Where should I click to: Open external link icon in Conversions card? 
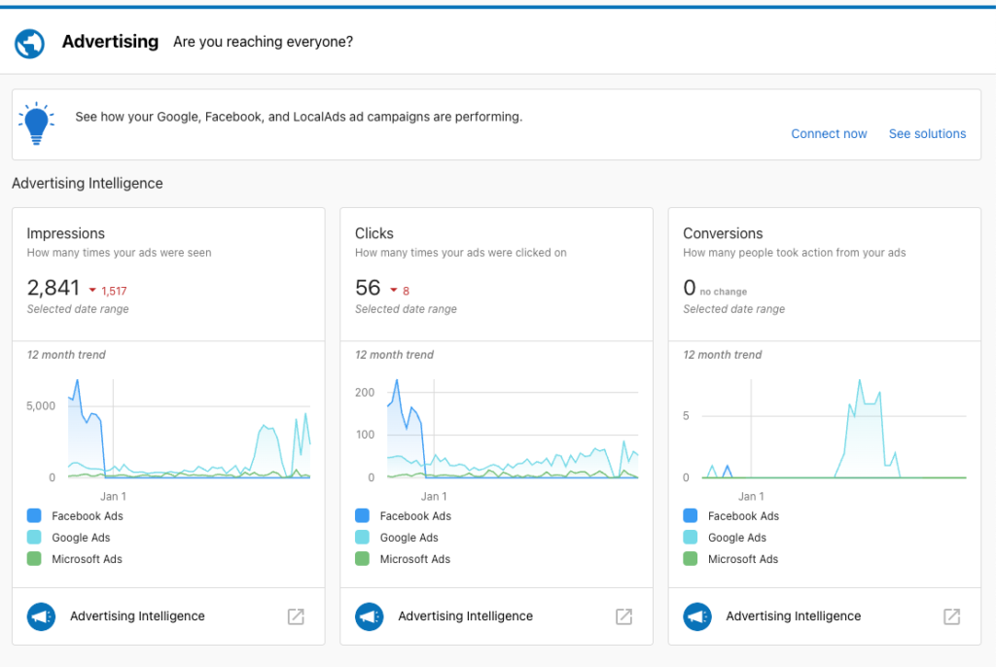click(952, 616)
